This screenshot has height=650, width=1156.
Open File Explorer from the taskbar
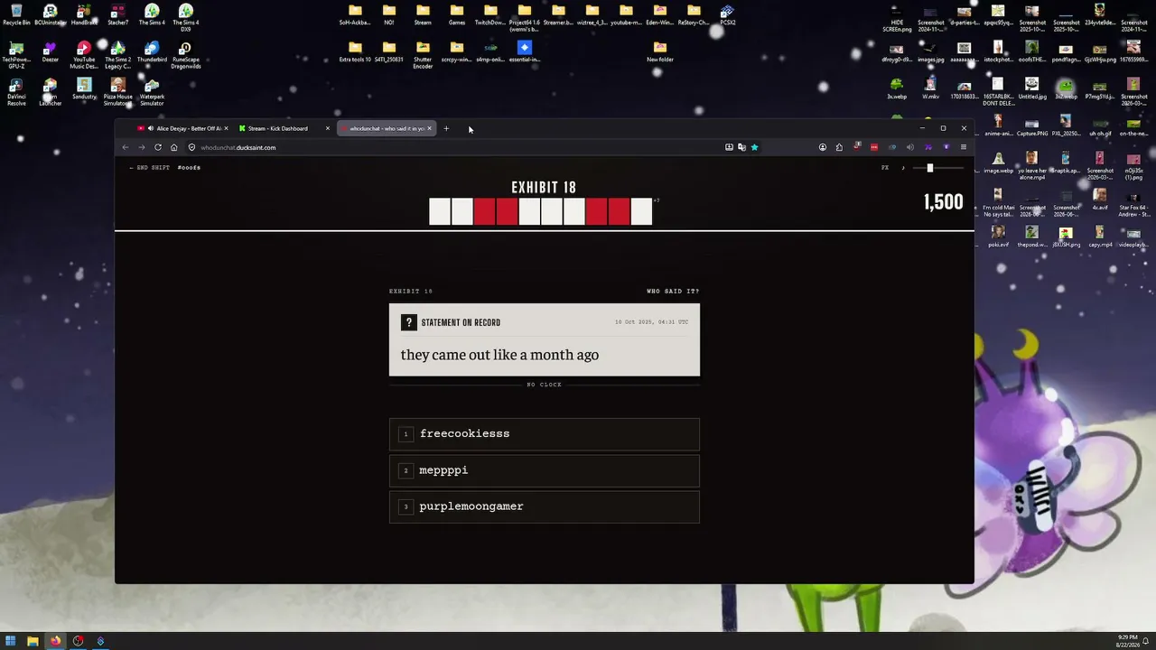point(33,641)
